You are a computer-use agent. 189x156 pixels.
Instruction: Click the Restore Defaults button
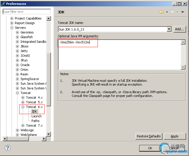149,136
